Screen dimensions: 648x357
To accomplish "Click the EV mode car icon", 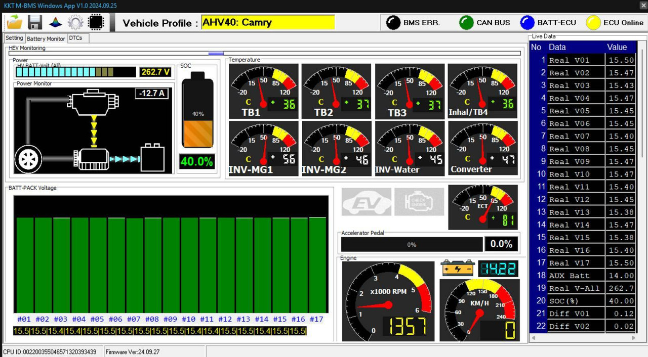I will coord(367,202).
